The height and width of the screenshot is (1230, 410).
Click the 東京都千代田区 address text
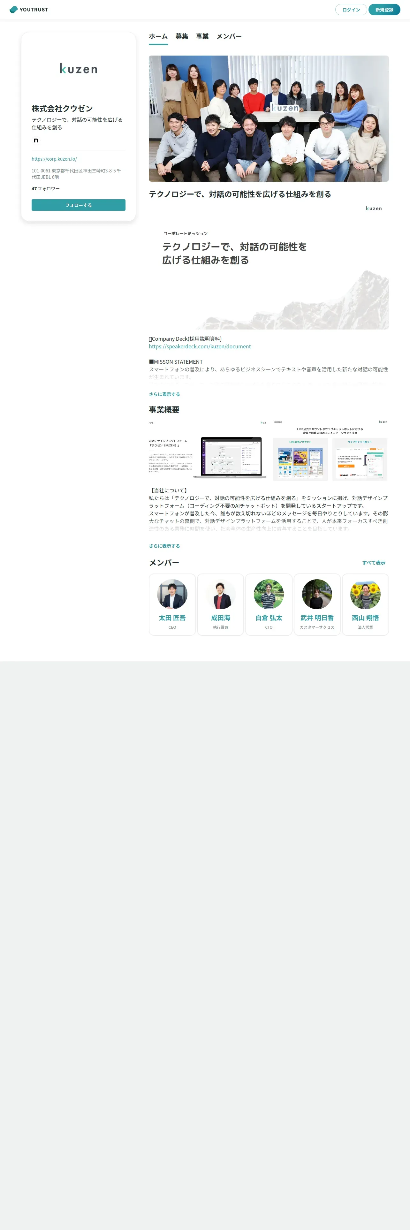76,174
